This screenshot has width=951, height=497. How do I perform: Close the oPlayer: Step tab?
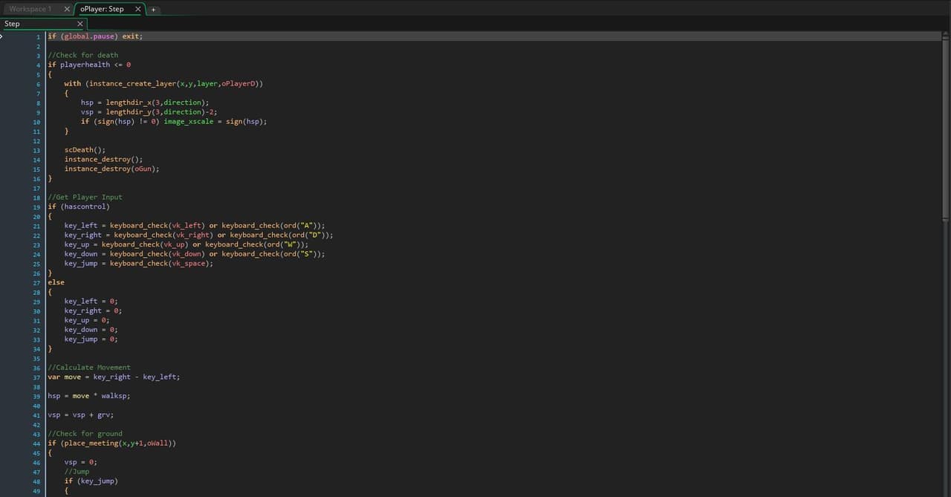coord(137,9)
